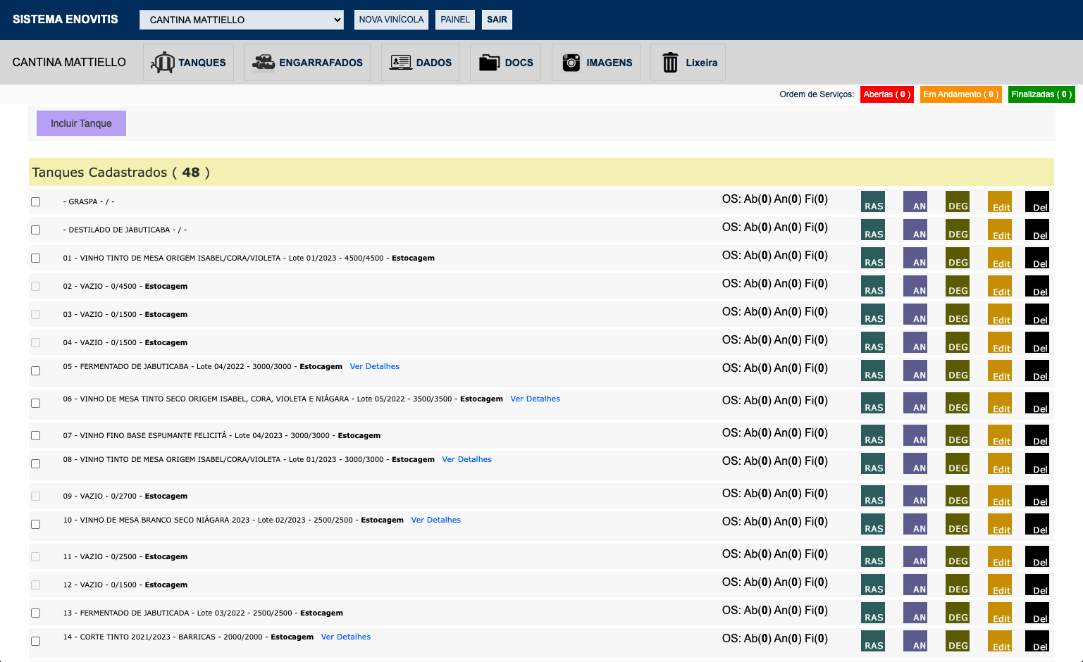Expand the CANTINA MATTIELLO winery dropdown
The height and width of the screenshot is (662, 1083).
click(241, 20)
